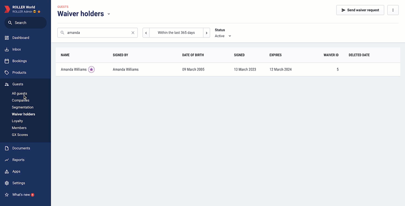Screen dimensions: 405x206
Task: Open the three-dot more options menu
Action: [393, 10]
